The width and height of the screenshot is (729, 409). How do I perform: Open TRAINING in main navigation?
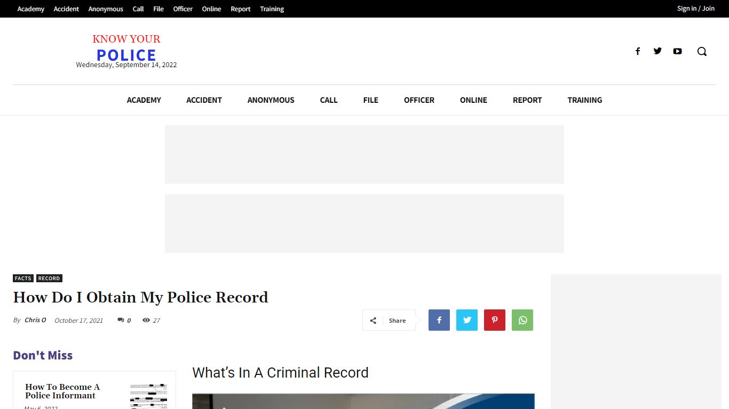click(x=585, y=100)
